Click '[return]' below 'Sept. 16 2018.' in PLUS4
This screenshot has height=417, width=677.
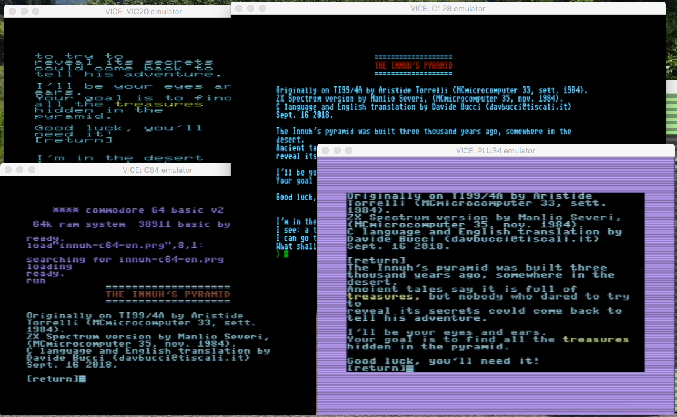click(x=376, y=260)
